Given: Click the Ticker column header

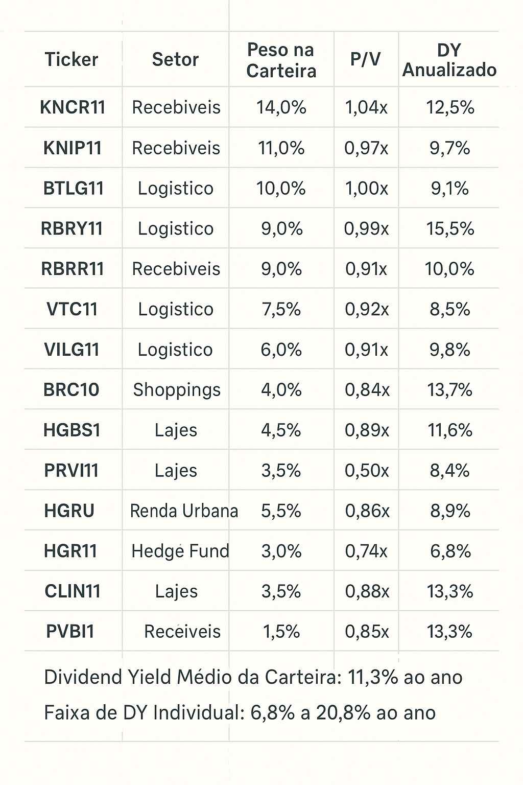Looking at the screenshot, I should [x=72, y=60].
